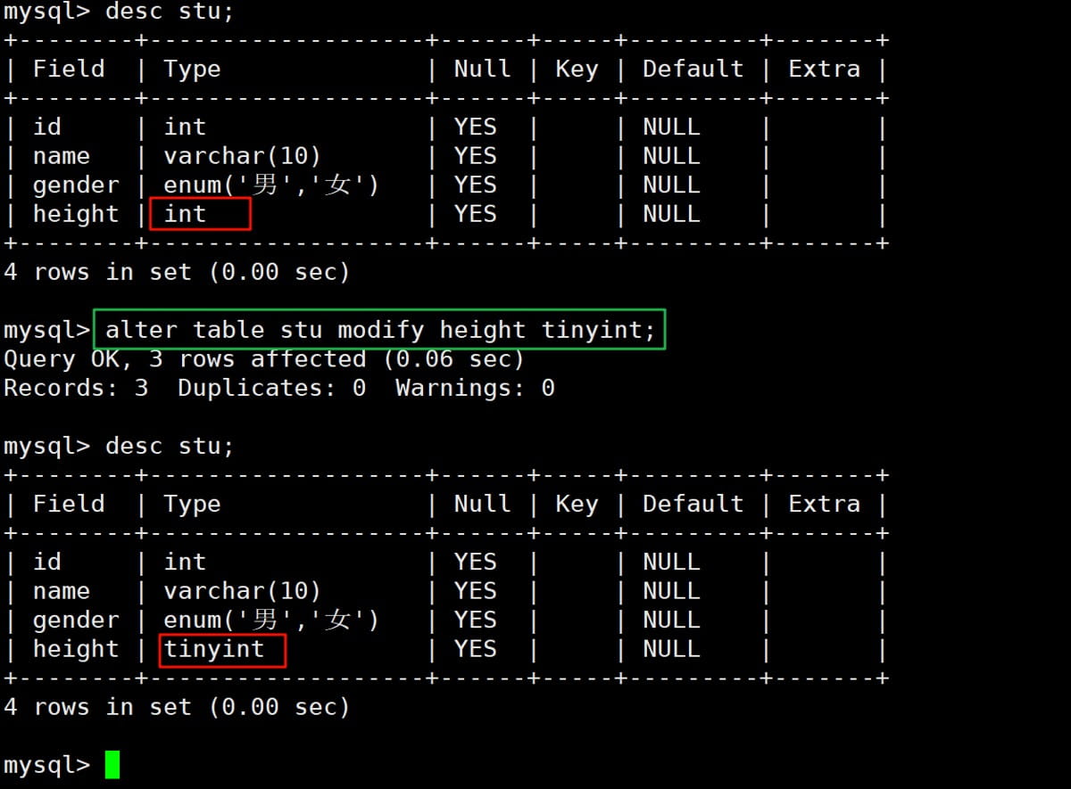Click the red-boxed int type of height
Viewport: 1071px width, 789px height.
click(199, 214)
